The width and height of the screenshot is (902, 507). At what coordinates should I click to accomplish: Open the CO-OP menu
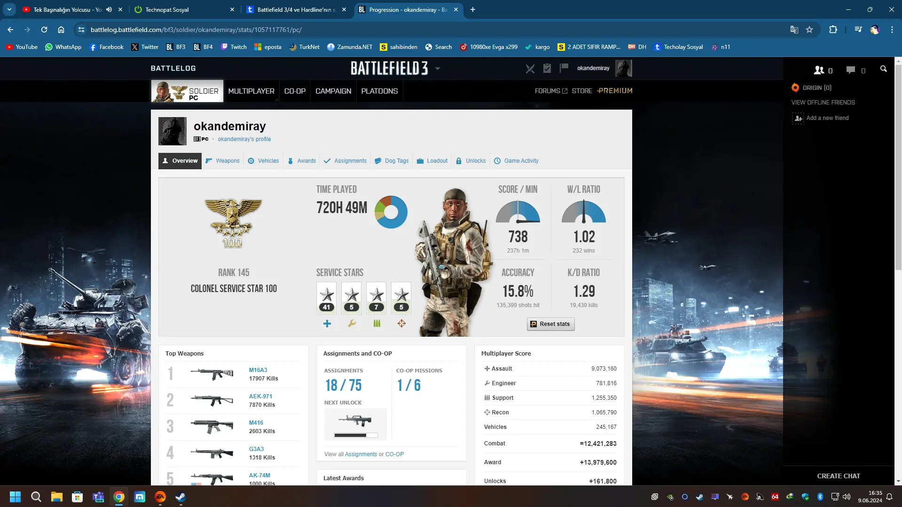coord(295,91)
